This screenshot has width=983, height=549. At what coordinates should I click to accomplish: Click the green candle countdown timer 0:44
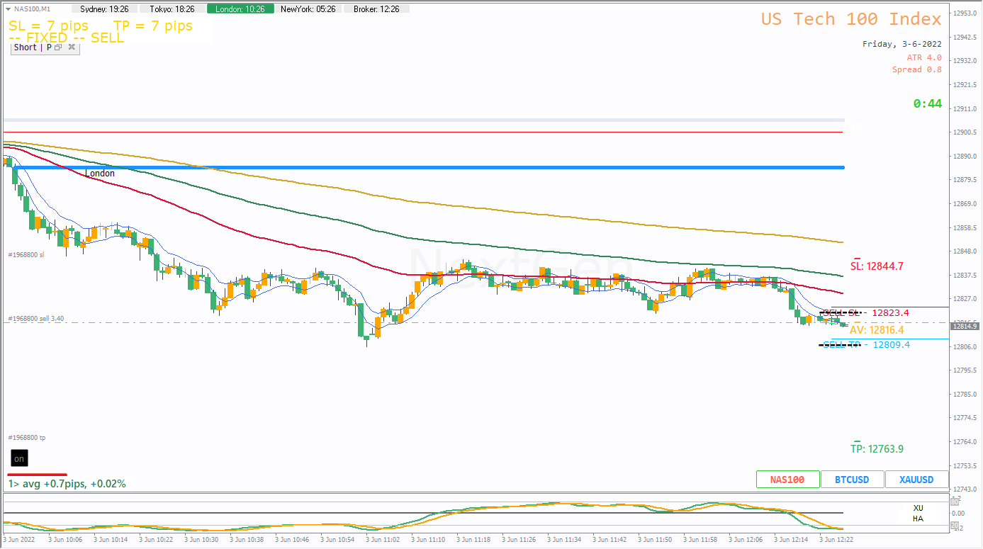pyautogui.click(x=928, y=103)
